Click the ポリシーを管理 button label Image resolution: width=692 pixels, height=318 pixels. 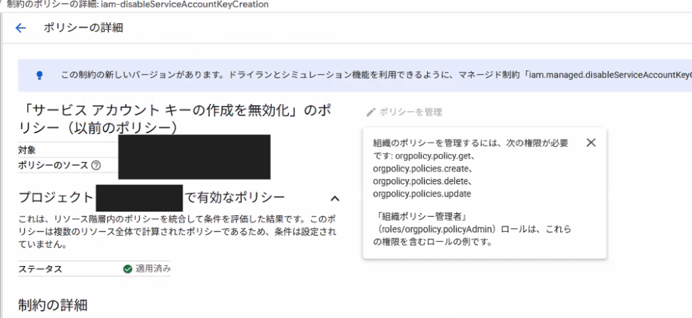[x=410, y=112]
